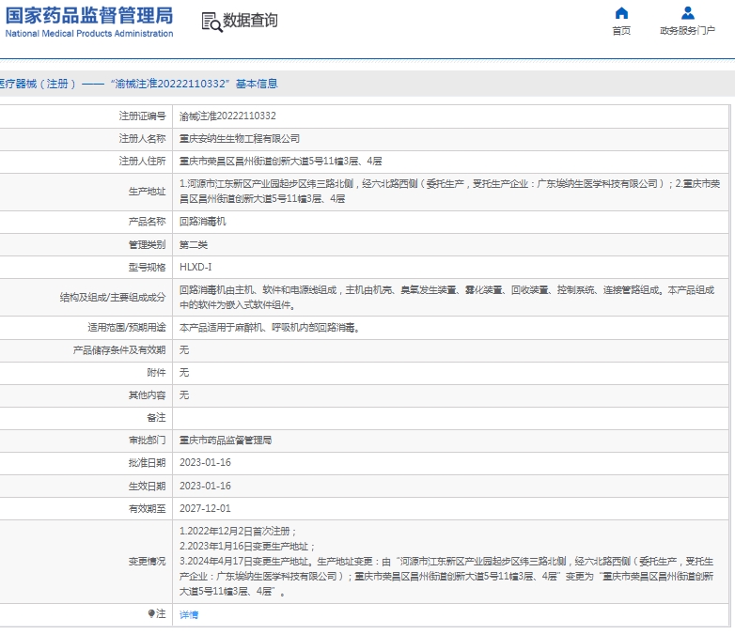Click the 数据查询 heading text
The image size is (735, 634).
(x=250, y=20)
